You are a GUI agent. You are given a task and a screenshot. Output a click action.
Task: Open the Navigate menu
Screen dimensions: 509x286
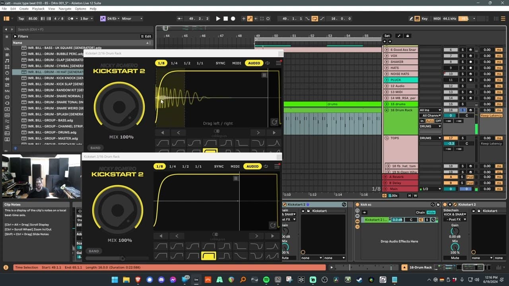pos(65,9)
